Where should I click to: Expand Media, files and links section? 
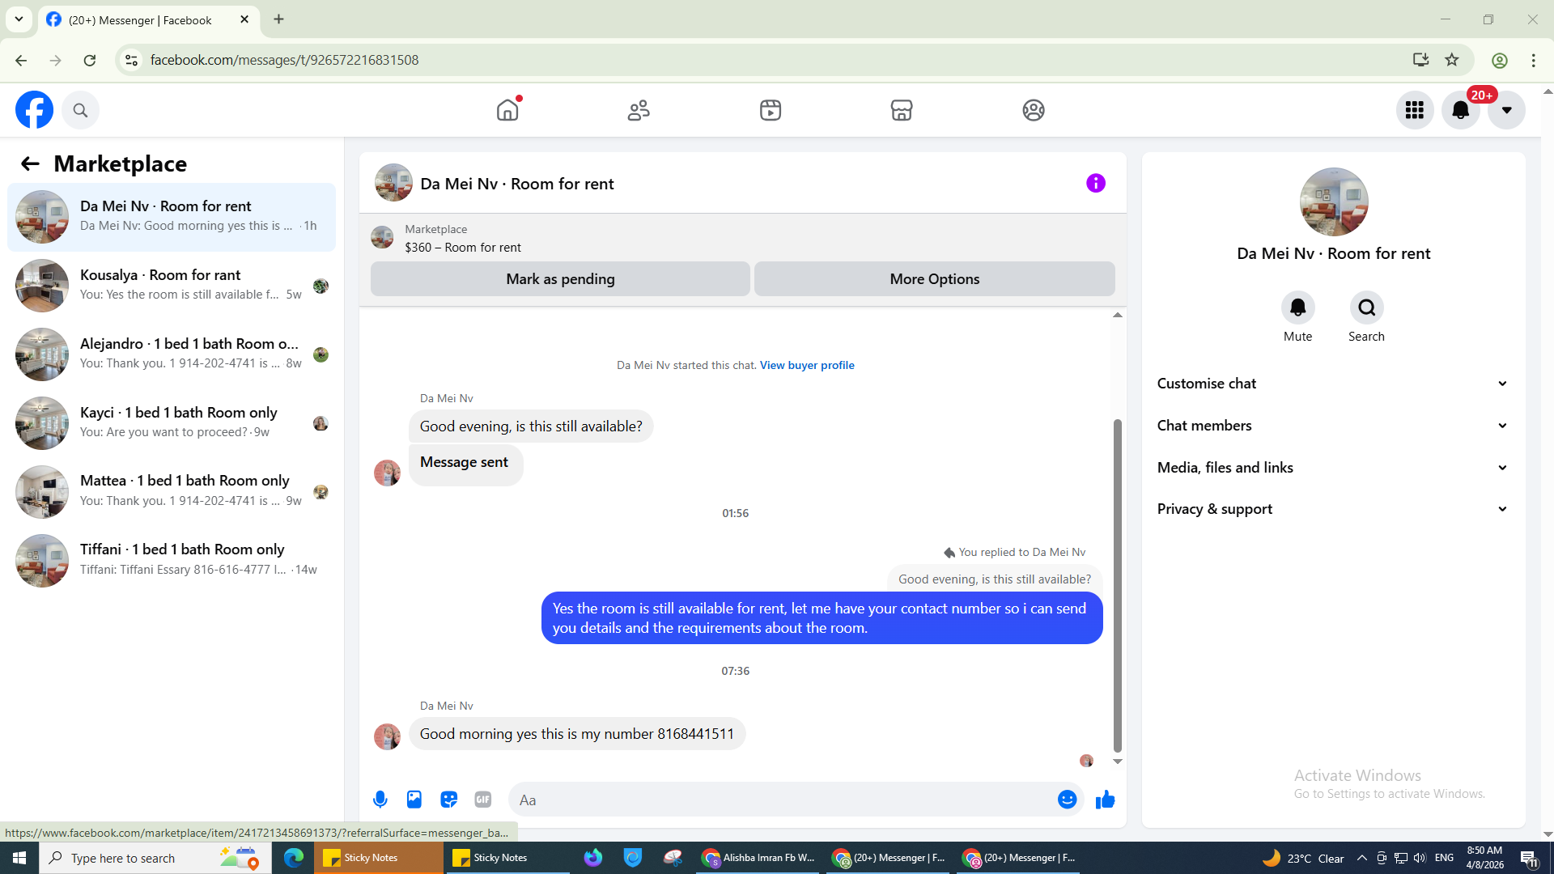(x=1332, y=468)
